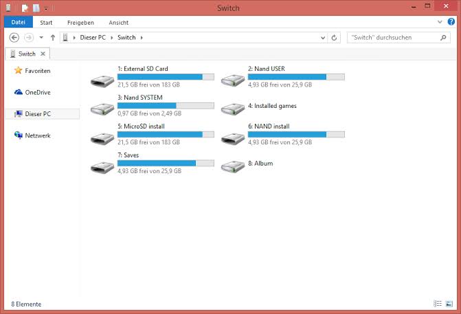Screen dimensions: 461x314
Task: Click the search magnifier icon
Action: (x=443, y=38)
